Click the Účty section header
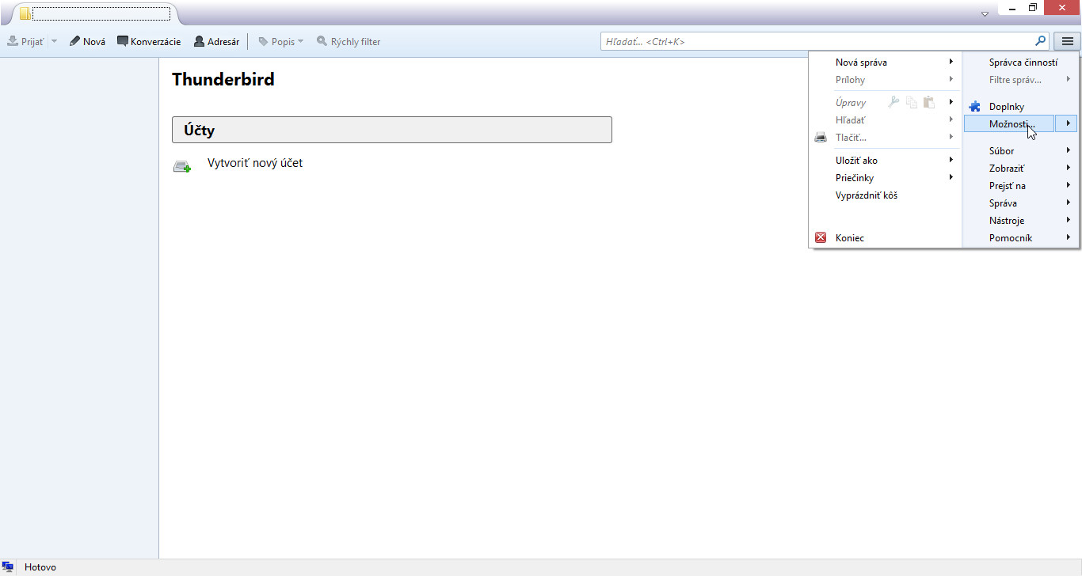The height and width of the screenshot is (576, 1082). (392, 130)
